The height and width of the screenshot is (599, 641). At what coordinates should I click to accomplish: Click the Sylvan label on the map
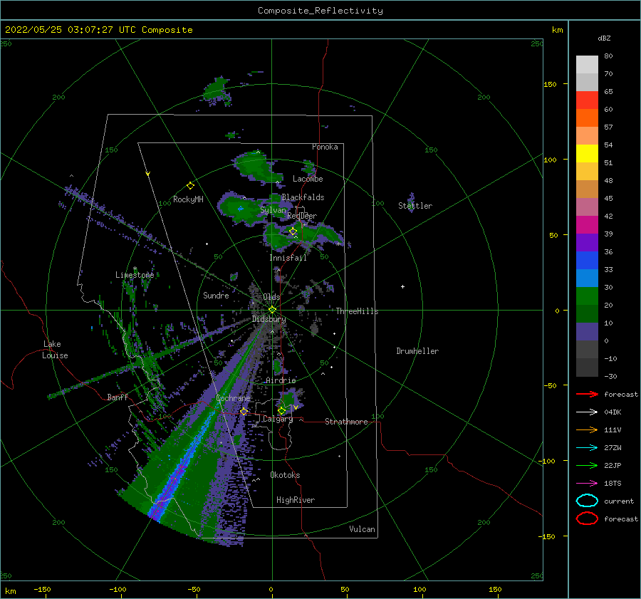(273, 210)
